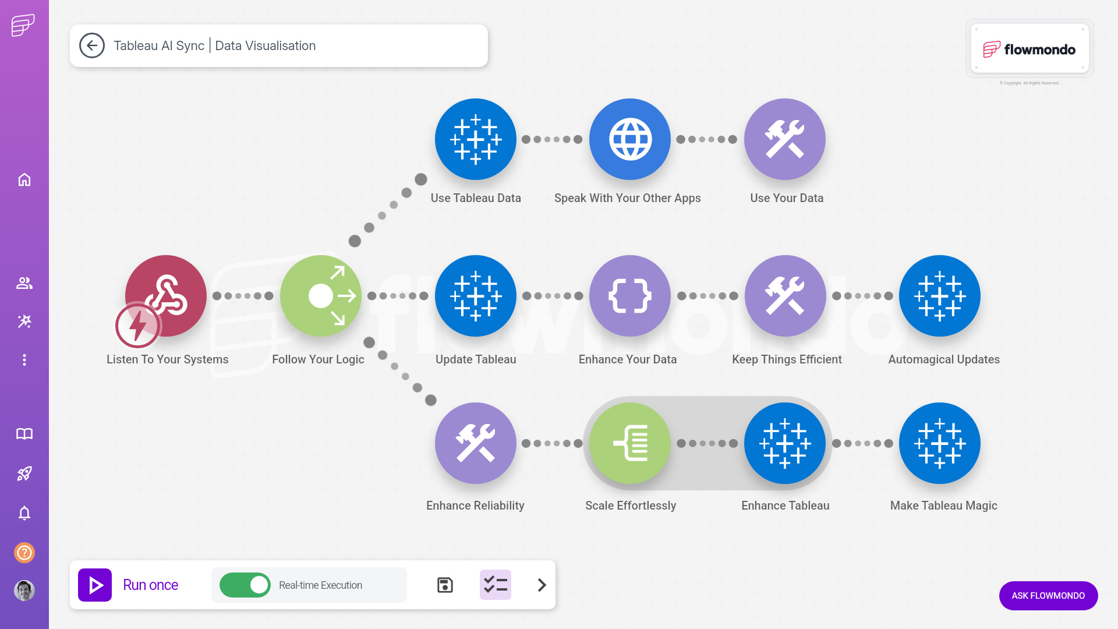Open notifications bell in the sidebar
This screenshot has width=1118, height=629.
(x=24, y=513)
